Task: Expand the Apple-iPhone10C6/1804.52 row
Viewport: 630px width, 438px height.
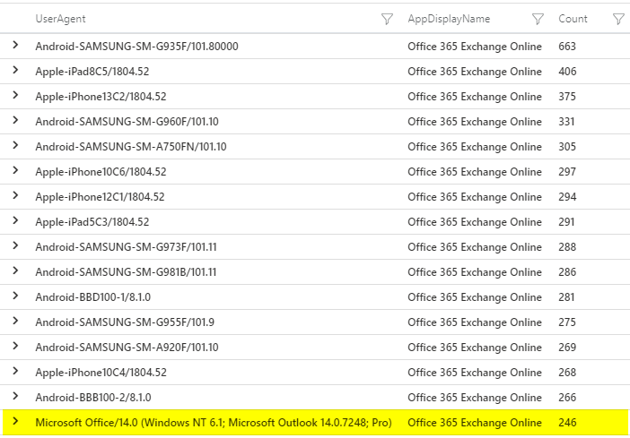Action: pos(15,170)
